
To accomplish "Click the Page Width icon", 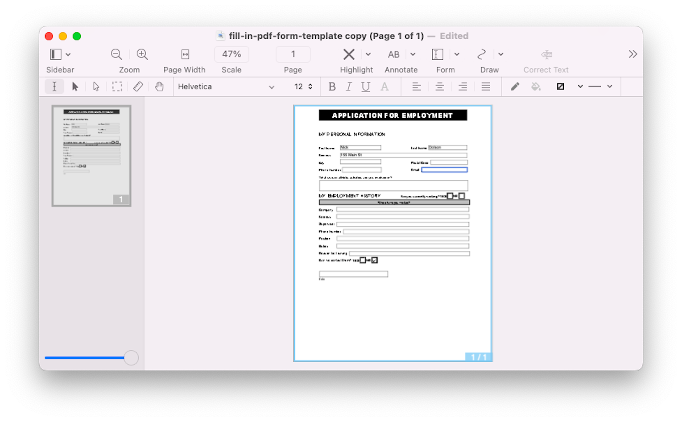I will tap(184, 54).
